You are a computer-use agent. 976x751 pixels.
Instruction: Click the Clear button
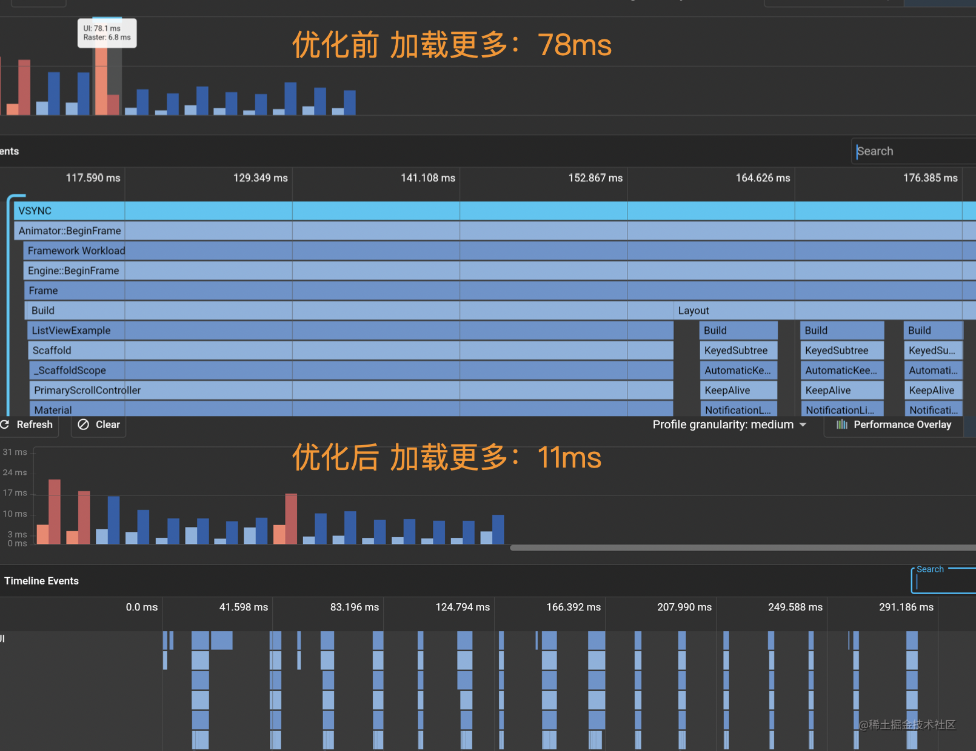(x=99, y=425)
